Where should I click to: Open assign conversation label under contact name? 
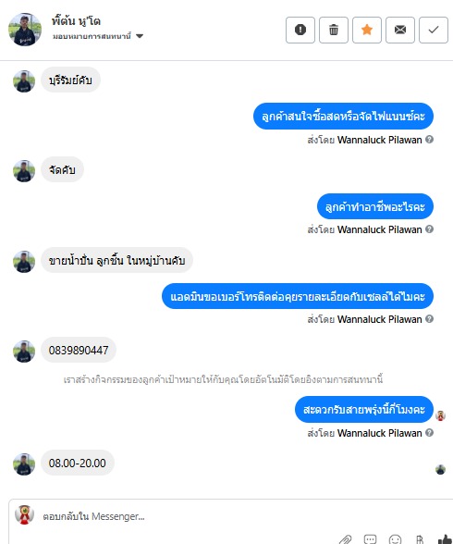point(92,36)
